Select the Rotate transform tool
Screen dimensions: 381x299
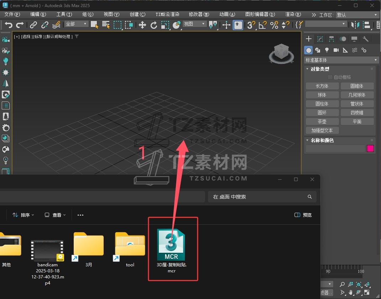154,25
